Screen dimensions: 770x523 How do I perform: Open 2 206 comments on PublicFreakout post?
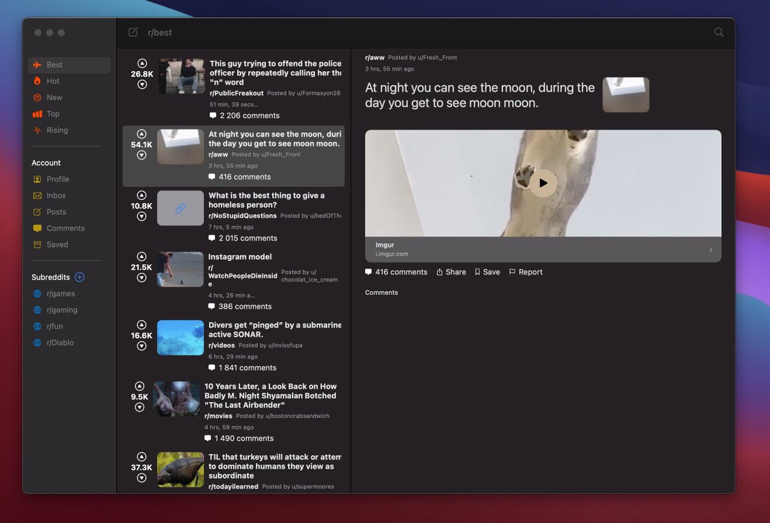click(x=244, y=115)
